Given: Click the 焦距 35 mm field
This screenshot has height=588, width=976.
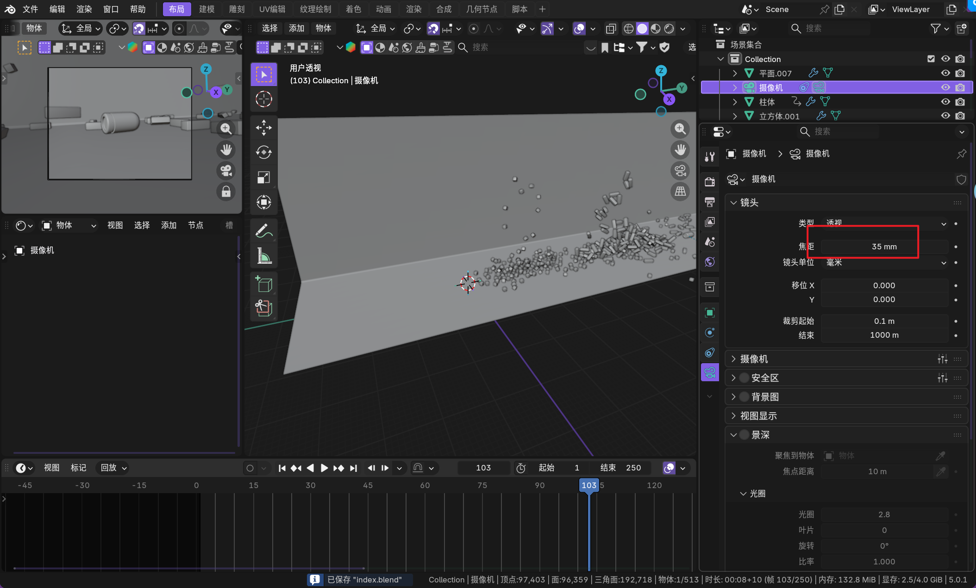Looking at the screenshot, I should pos(884,247).
